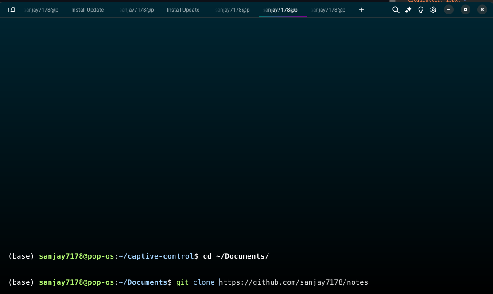Open the second Install Update tab
The height and width of the screenshot is (294, 493).
(183, 10)
